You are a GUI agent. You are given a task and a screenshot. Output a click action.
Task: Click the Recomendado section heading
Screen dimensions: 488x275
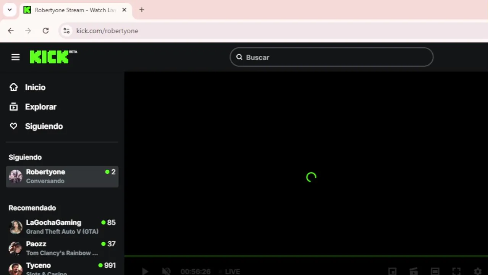click(32, 208)
